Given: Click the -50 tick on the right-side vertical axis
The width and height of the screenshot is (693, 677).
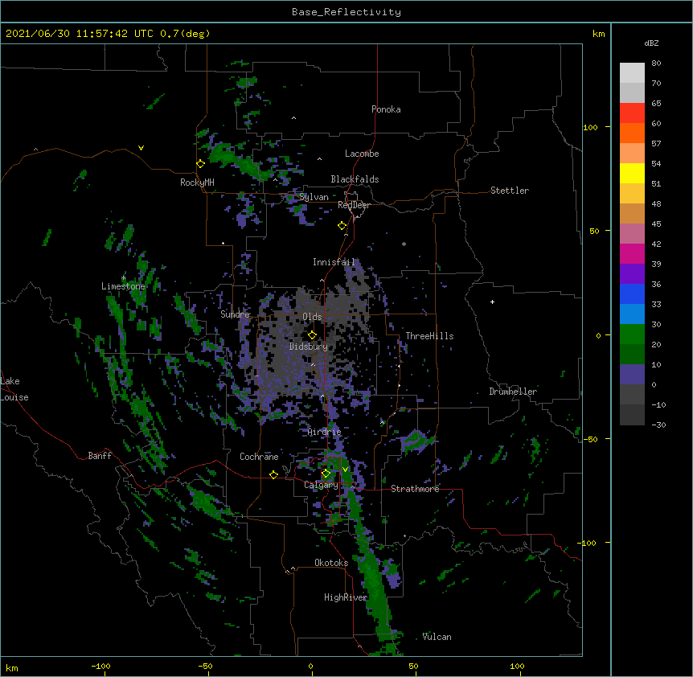Looking at the screenshot, I should pos(590,439).
